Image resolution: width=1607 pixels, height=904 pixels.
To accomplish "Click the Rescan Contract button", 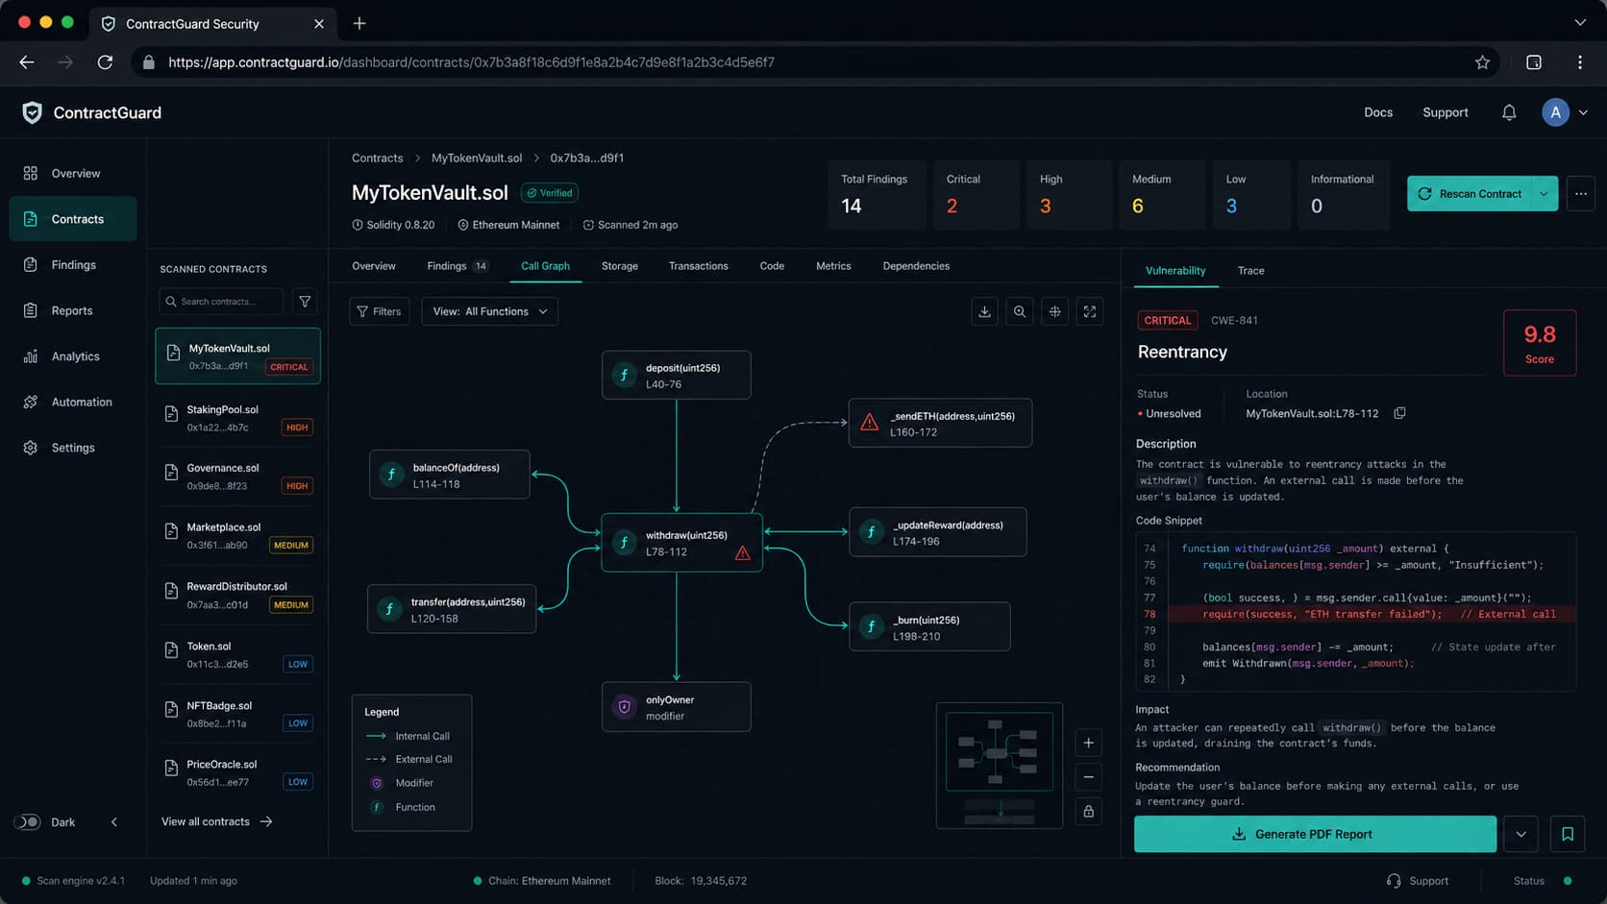I will 1470,194.
